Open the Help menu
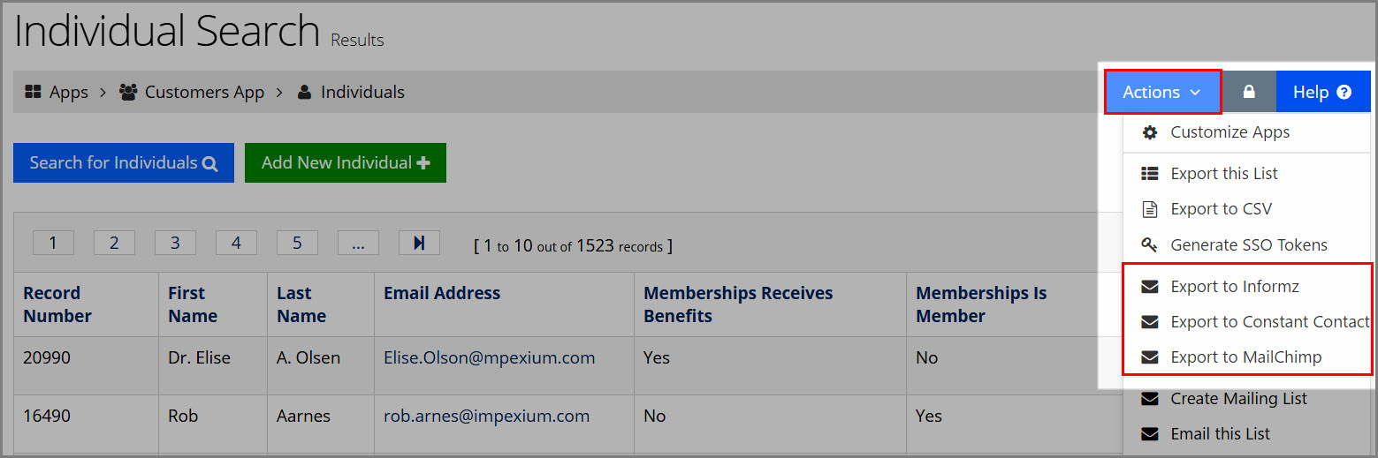Image resolution: width=1378 pixels, height=458 pixels. 1322,92
